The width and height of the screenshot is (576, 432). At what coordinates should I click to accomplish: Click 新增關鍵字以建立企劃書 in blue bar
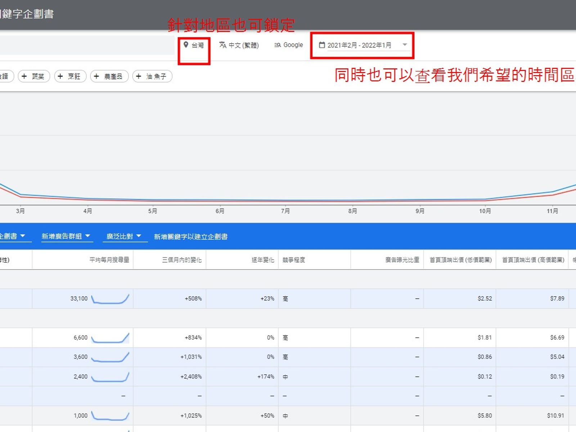[x=191, y=237]
